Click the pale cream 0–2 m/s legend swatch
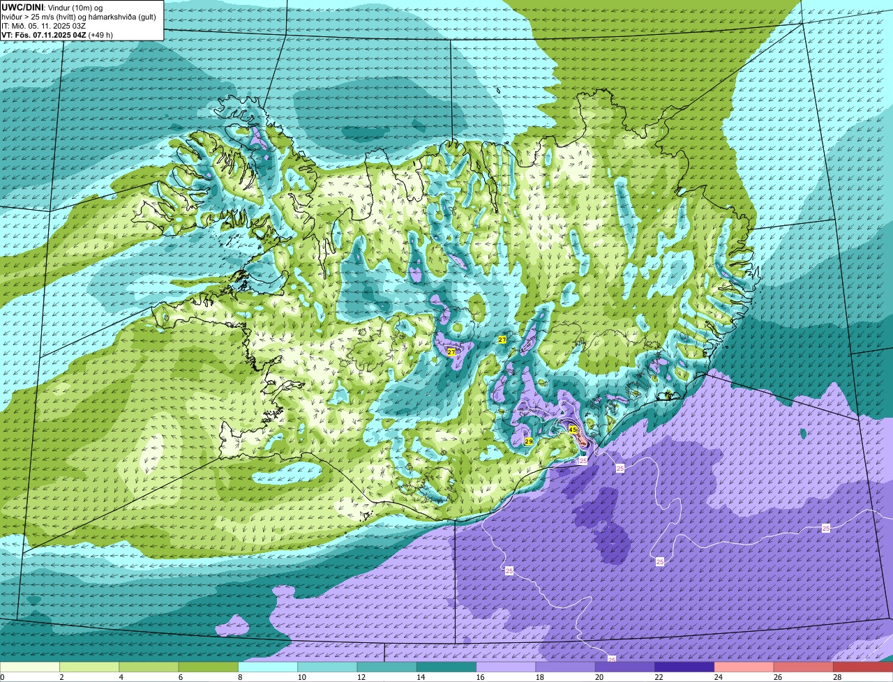The height and width of the screenshot is (682, 893). click(x=30, y=667)
